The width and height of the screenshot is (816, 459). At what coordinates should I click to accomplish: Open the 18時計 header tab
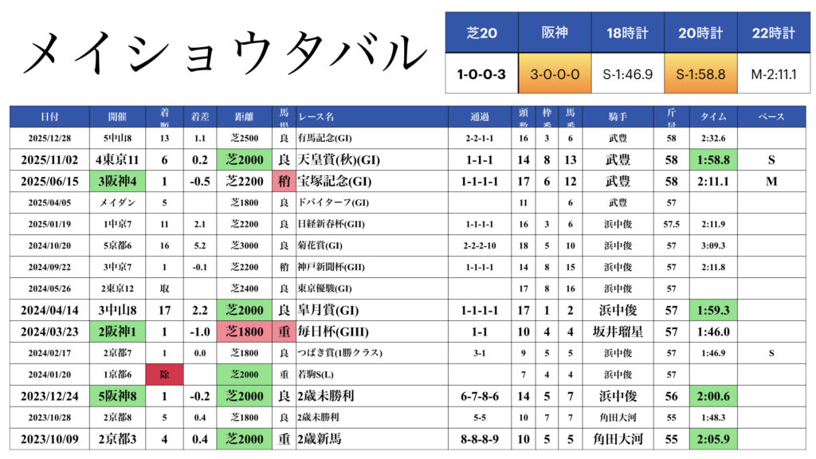626,33
